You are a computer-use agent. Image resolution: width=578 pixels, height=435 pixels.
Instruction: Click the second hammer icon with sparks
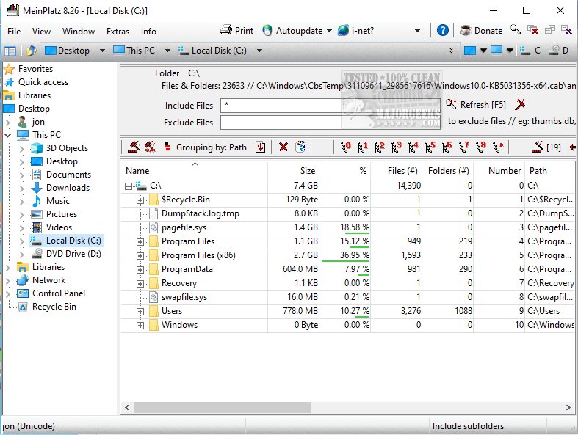coord(150,147)
